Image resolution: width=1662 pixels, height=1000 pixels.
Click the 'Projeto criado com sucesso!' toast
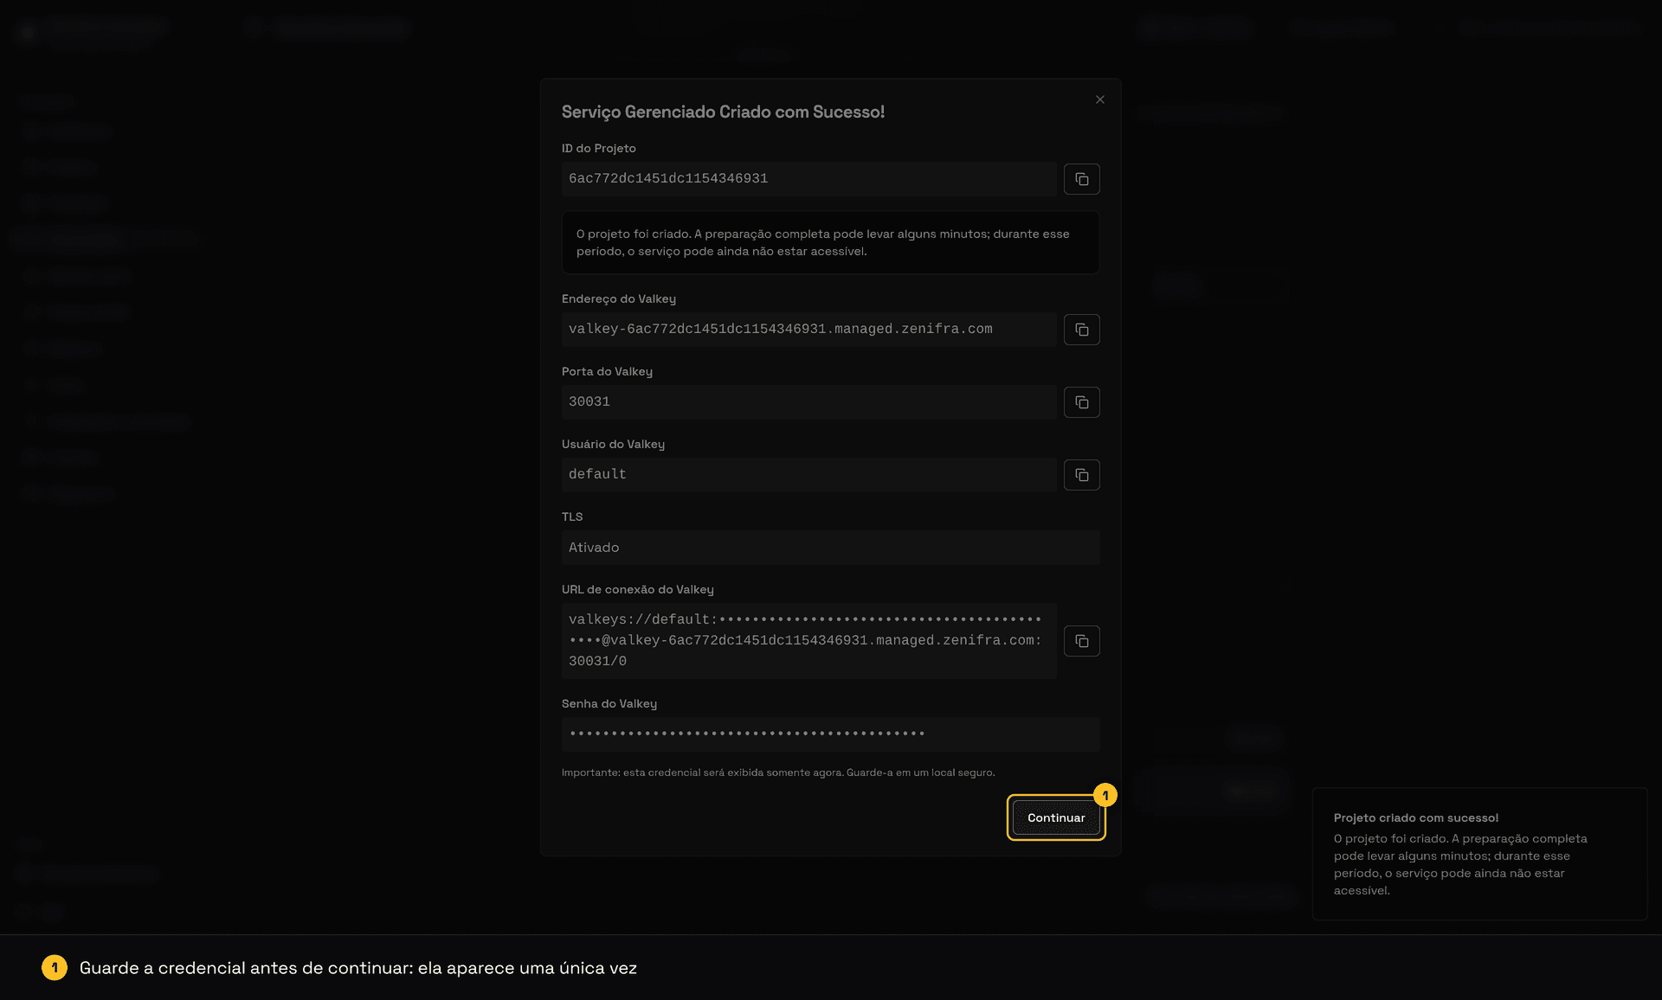tap(1479, 854)
